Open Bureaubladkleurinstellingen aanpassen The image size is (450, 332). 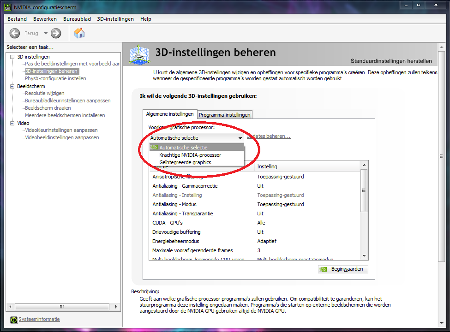tap(68, 101)
